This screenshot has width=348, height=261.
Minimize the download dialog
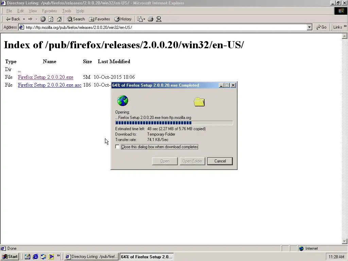[x=221, y=85]
